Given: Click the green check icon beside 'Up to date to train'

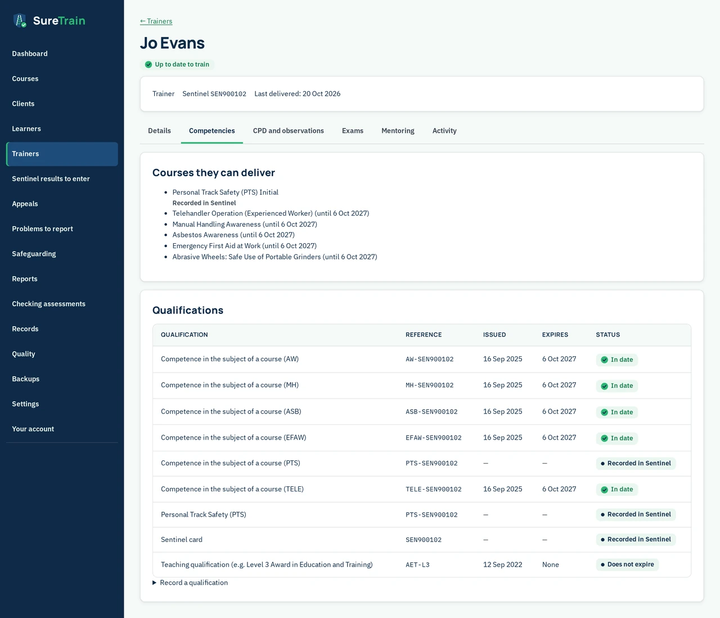Looking at the screenshot, I should 148,65.
